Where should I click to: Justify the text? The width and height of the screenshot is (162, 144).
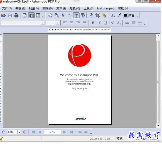point(84,23)
